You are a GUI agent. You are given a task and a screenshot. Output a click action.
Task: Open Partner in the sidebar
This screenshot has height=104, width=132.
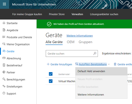coord(11,72)
